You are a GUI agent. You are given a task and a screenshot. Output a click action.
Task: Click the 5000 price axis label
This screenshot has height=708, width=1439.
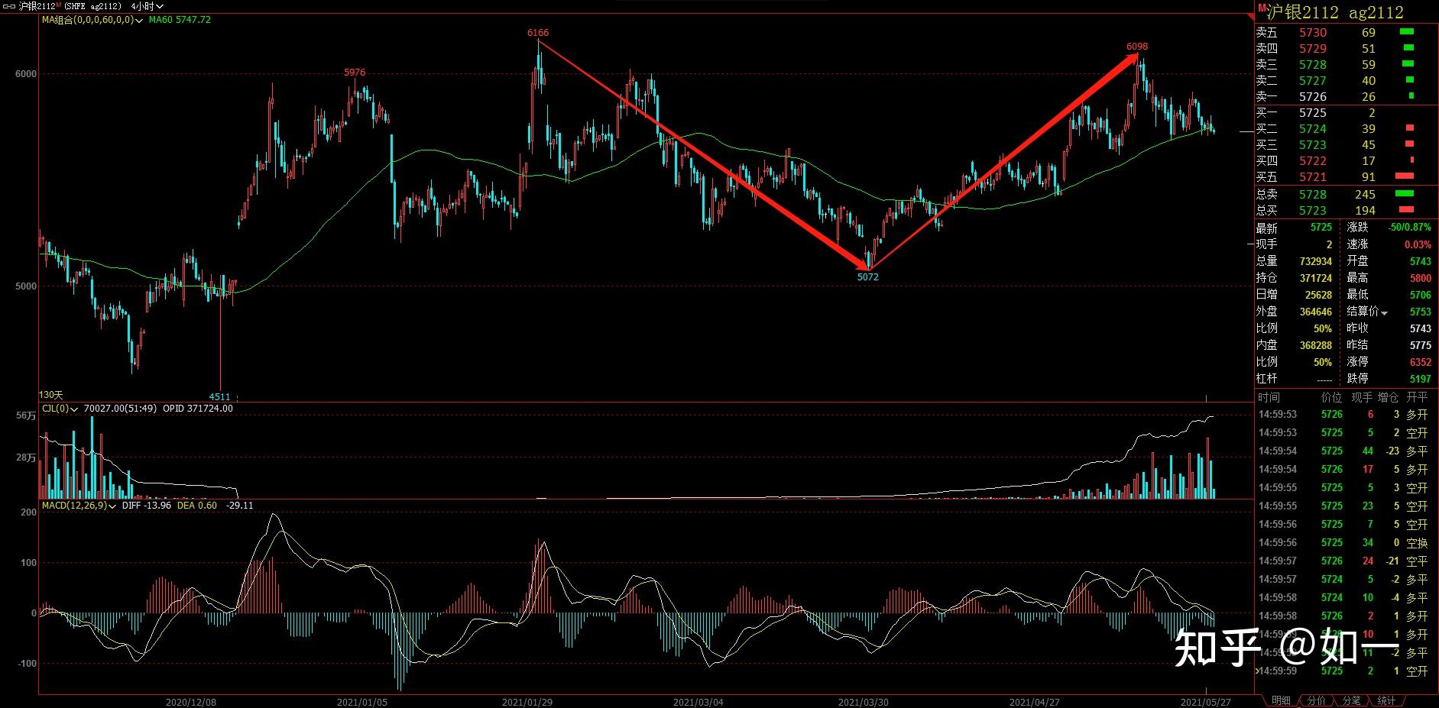(26, 286)
